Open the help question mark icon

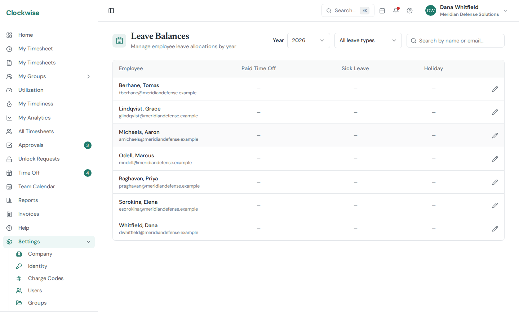[x=410, y=11]
